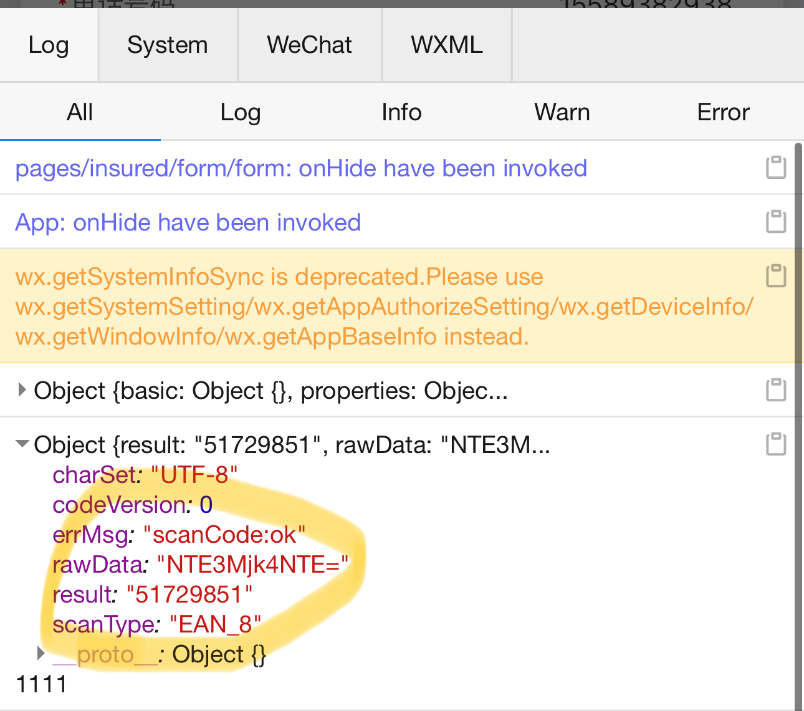Copy the form onHide log entry
The height and width of the screenshot is (711, 804).
tap(776, 168)
